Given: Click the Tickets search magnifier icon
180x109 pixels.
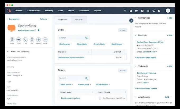Looking at the screenshot, I should click(87, 78).
